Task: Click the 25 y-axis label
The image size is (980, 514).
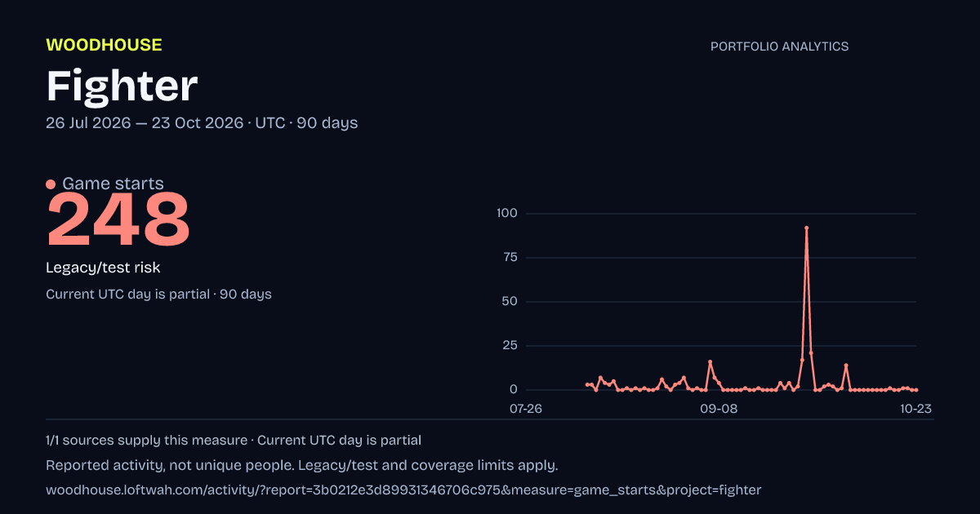Action: pos(510,346)
